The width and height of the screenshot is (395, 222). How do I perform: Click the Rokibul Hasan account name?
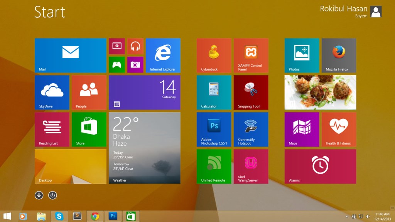tap(343, 8)
